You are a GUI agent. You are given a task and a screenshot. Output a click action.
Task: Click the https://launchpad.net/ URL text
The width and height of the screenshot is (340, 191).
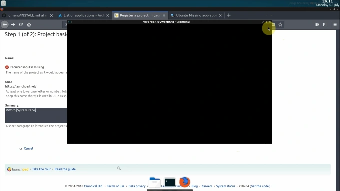tap(21, 86)
